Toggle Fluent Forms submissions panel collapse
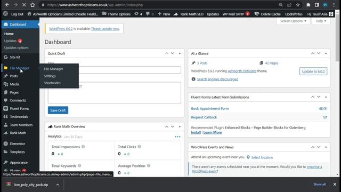This screenshot has width=341, height=192. tap(326, 97)
